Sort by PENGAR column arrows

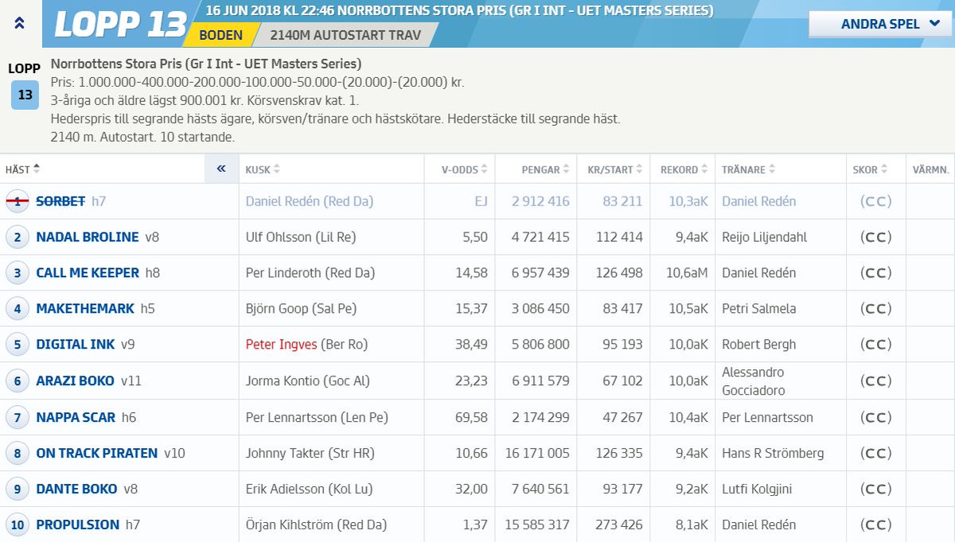[x=567, y=170]
